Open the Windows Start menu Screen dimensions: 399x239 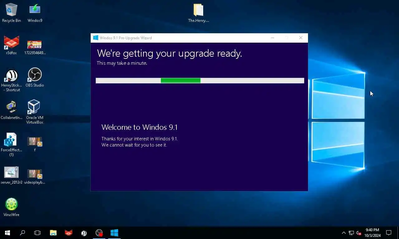7,233
